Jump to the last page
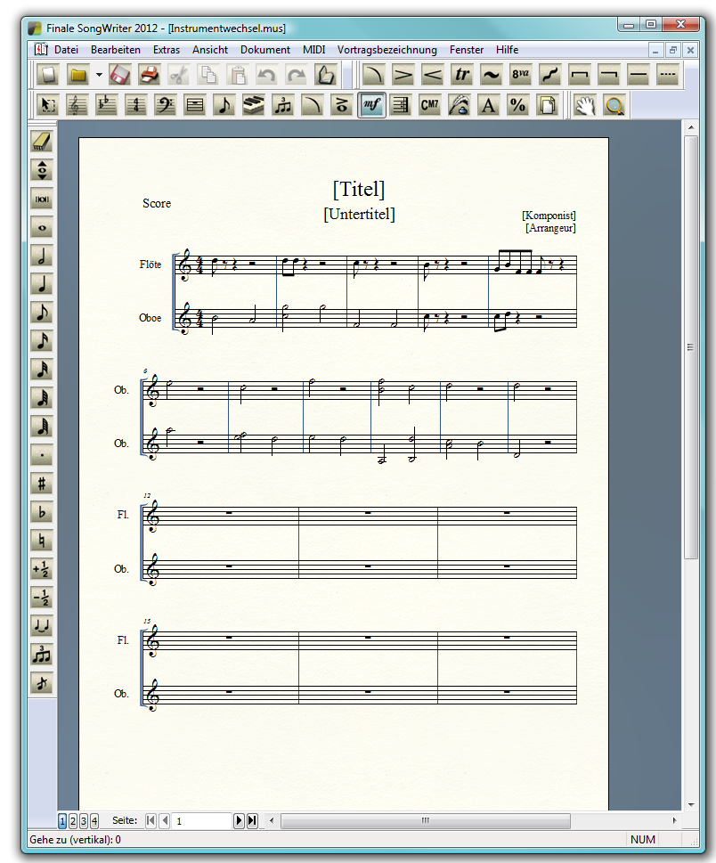716x863 pixels. [252, 820]
